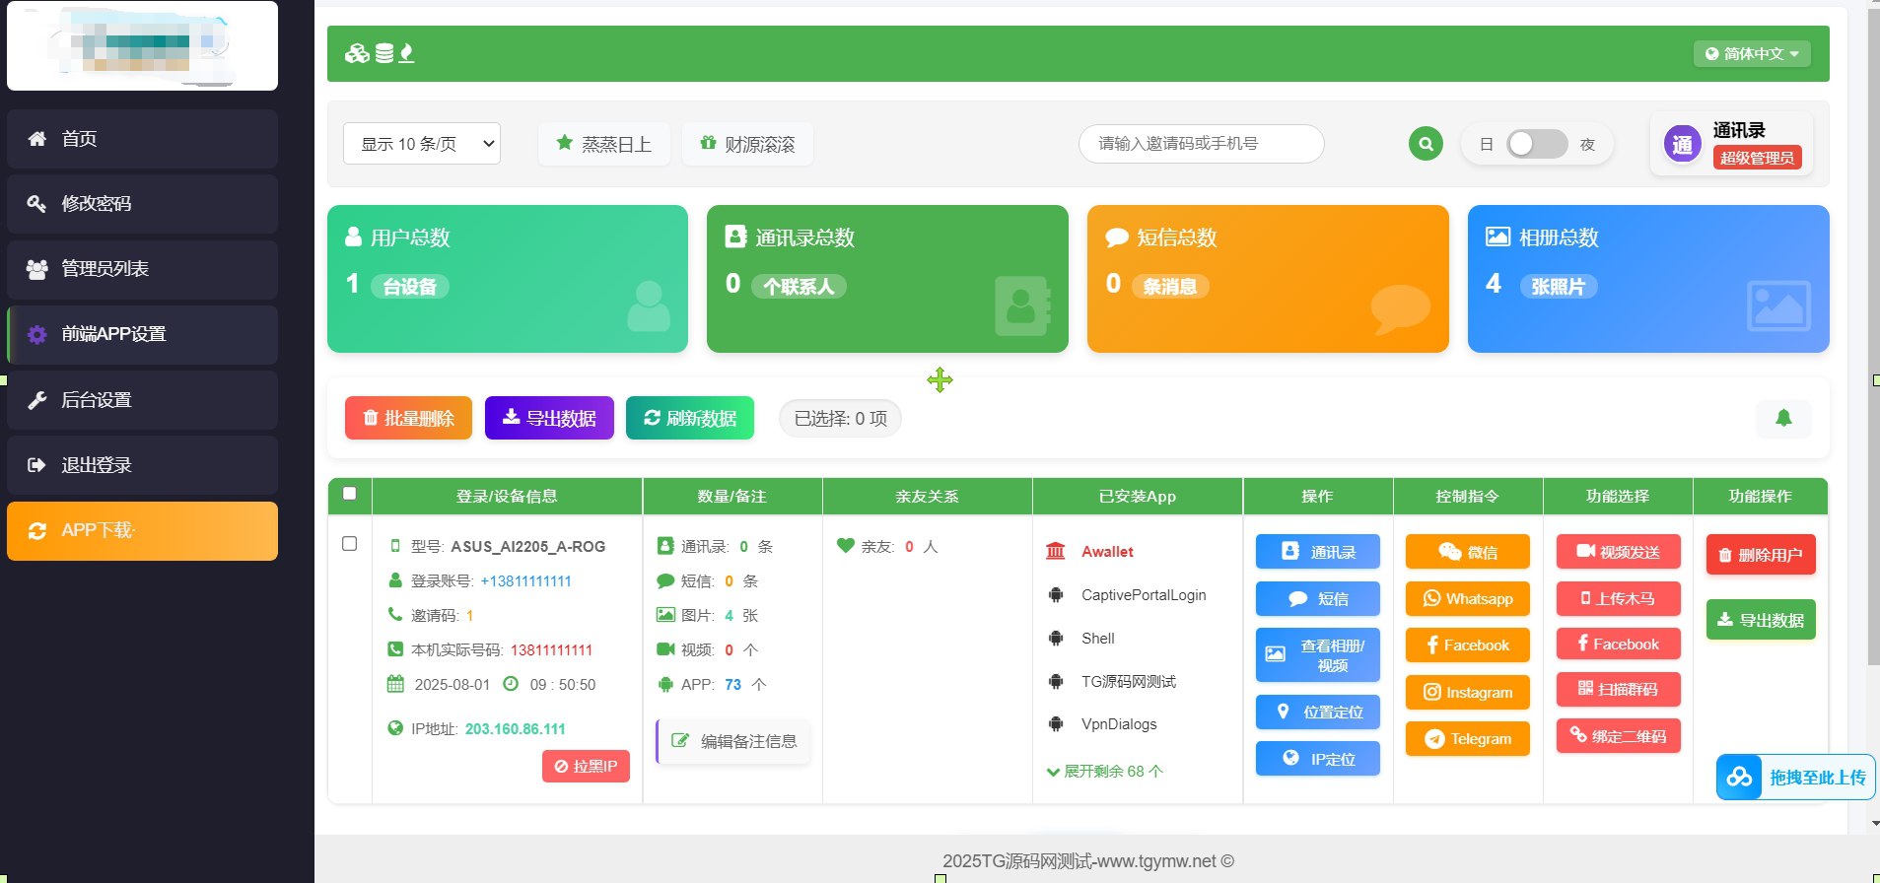Click the notification bell icon
This screenshot has width=1880, height=883.
click(x=1782, y=418)
